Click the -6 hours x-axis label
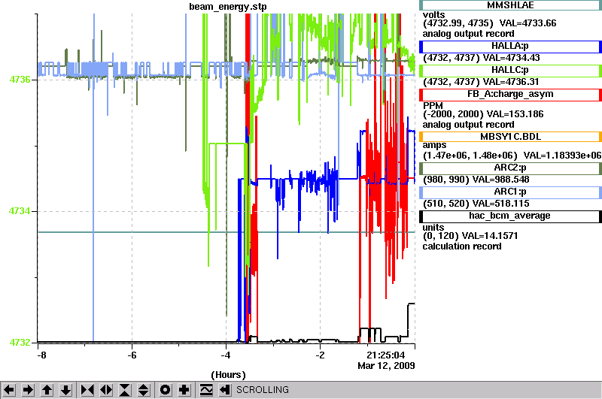Screen dimensions: 602x399 click(x=132, y=355)
